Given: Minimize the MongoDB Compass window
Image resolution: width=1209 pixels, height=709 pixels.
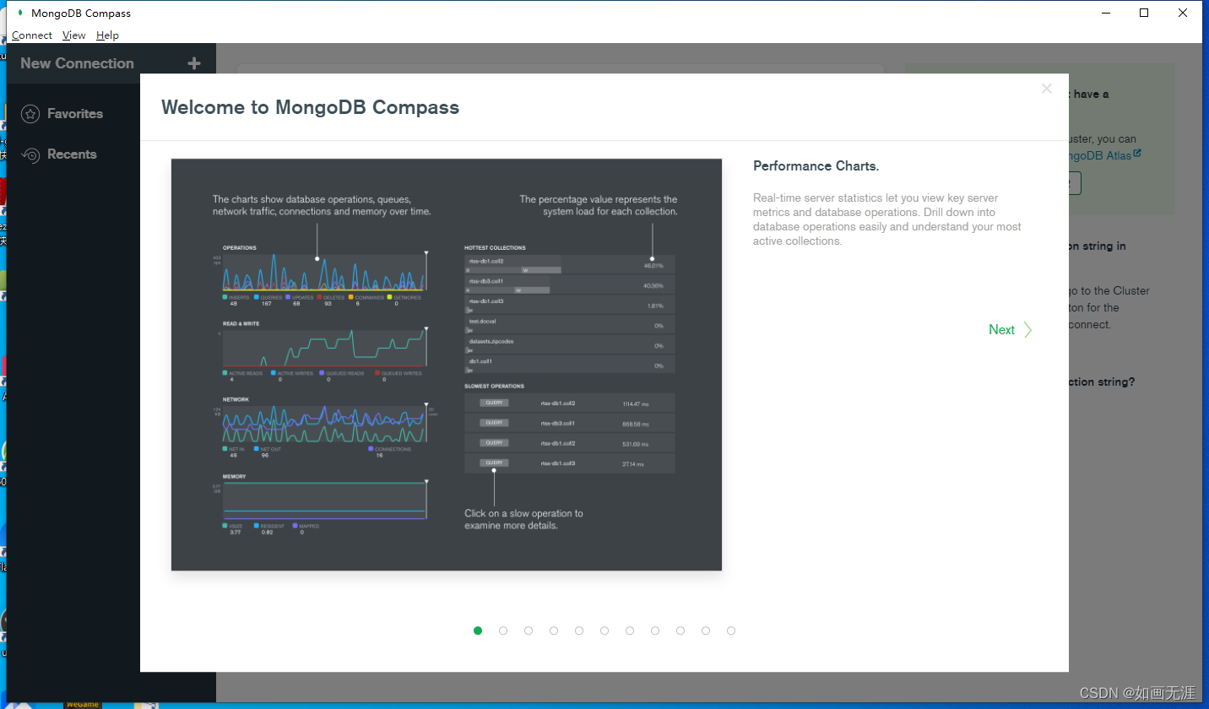Looking at the screenshot, I should tap(1105, 13).
